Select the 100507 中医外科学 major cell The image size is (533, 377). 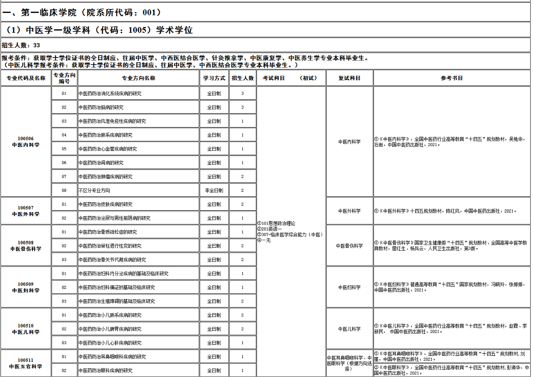[26, 211]
